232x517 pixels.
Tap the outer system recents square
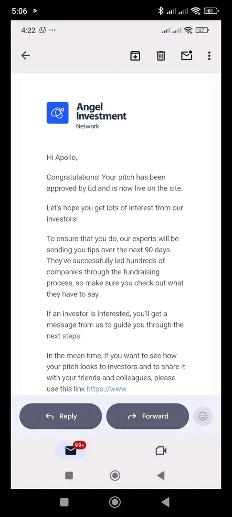click(x=64, y=502)
